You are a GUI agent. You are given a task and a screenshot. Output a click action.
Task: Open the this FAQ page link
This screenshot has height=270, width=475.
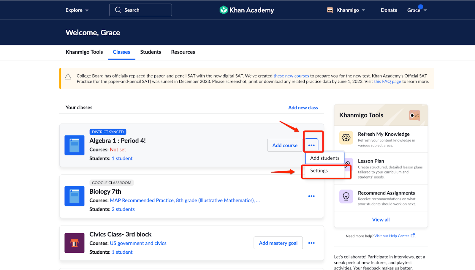[387, 81]
